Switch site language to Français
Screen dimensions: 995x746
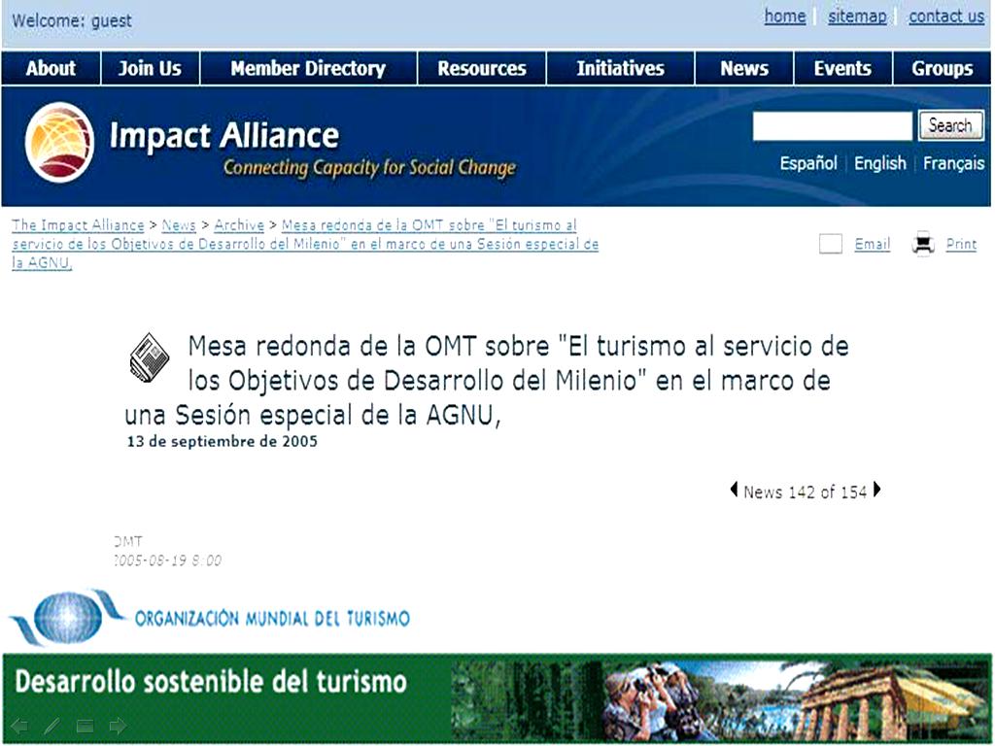pyautogui.click(x=953, y=163)
